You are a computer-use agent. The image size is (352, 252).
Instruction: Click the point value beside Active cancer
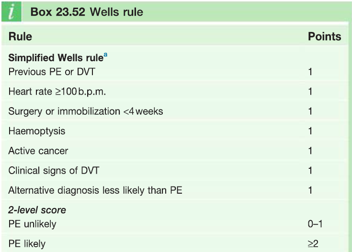click(310, 151)
